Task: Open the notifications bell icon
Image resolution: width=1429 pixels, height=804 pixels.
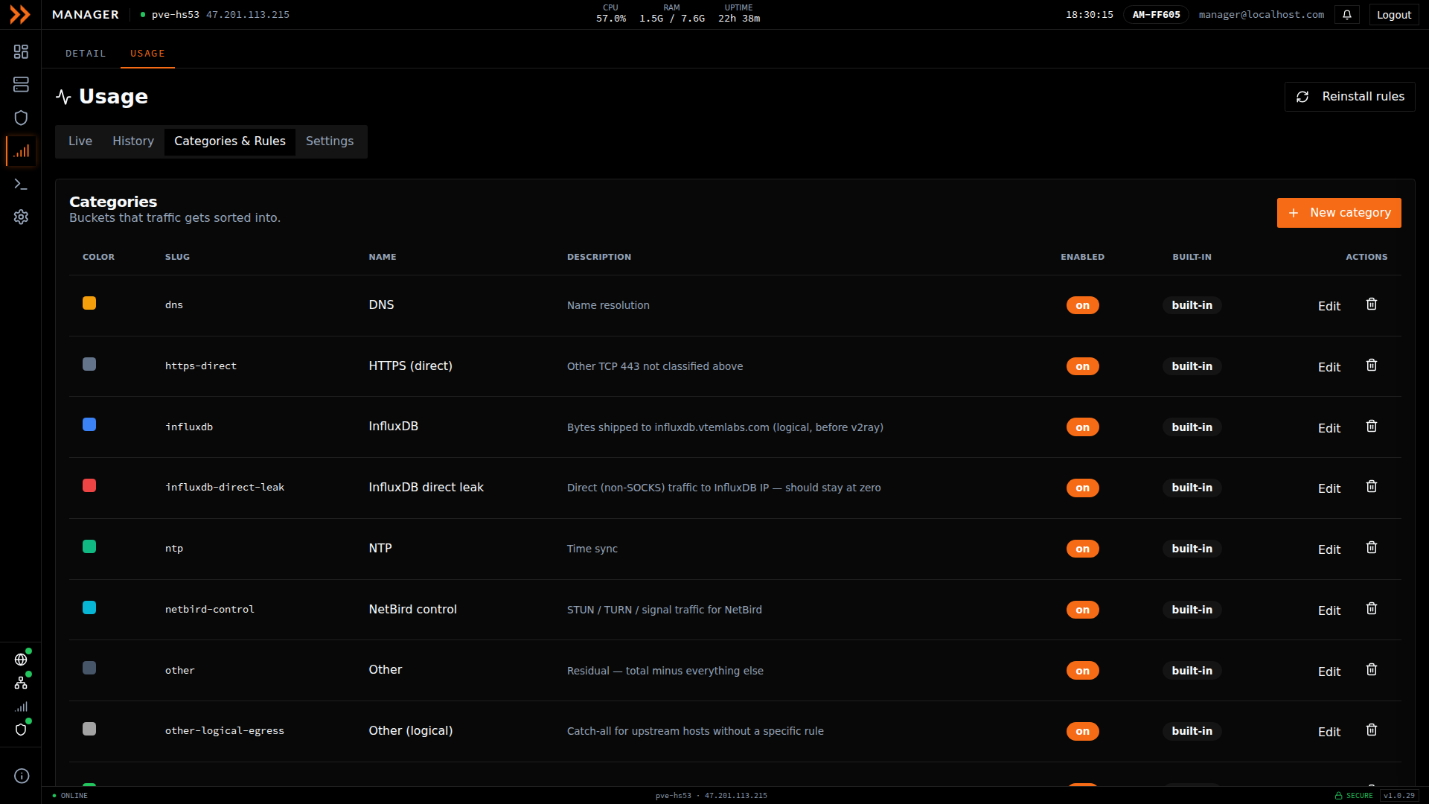Action: [1347, 15]
